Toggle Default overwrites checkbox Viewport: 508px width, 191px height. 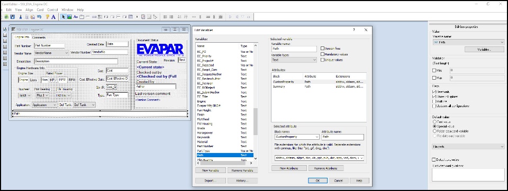434,160
